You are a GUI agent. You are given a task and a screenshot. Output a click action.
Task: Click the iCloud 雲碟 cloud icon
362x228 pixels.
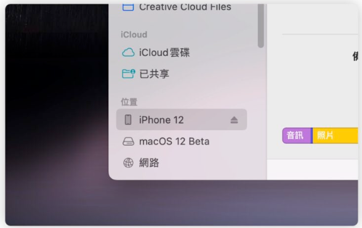coord(128,52)
